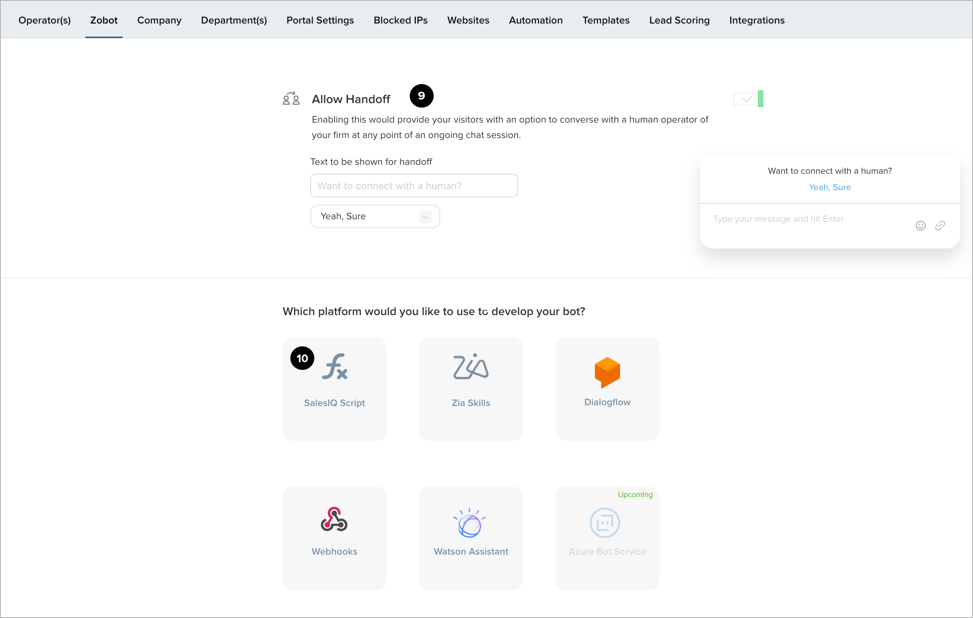The height and width of the screenshot is (618, 973).
Task: Open the emoji picker in chat preview
Action: 921,226
